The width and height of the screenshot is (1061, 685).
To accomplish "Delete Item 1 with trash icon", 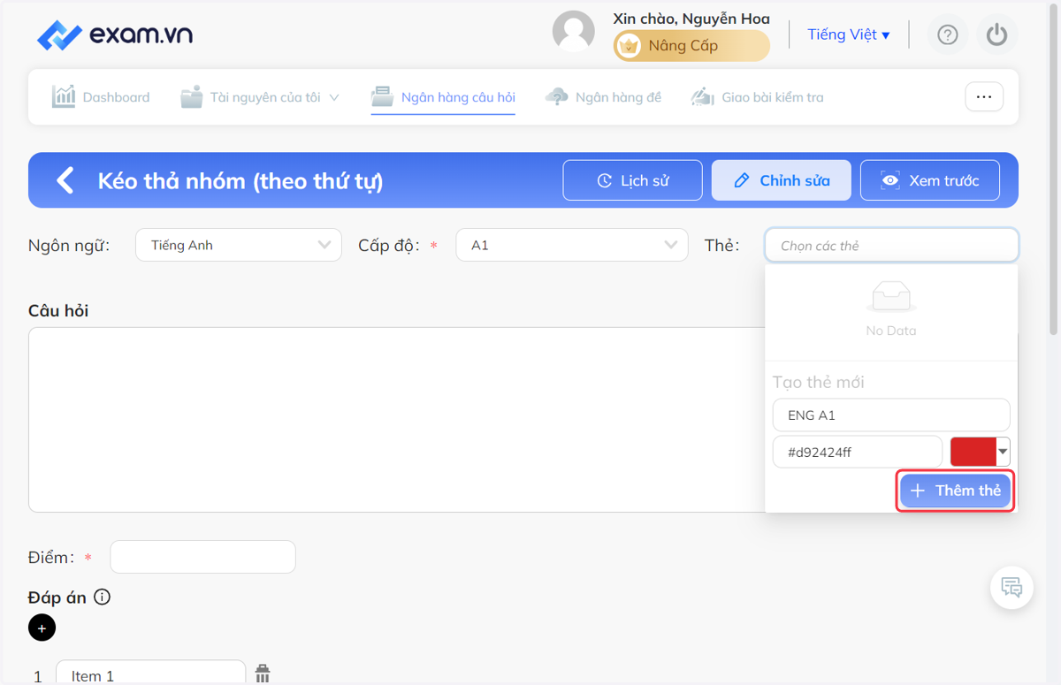I will pyautogui.click(x=263, y=674).
